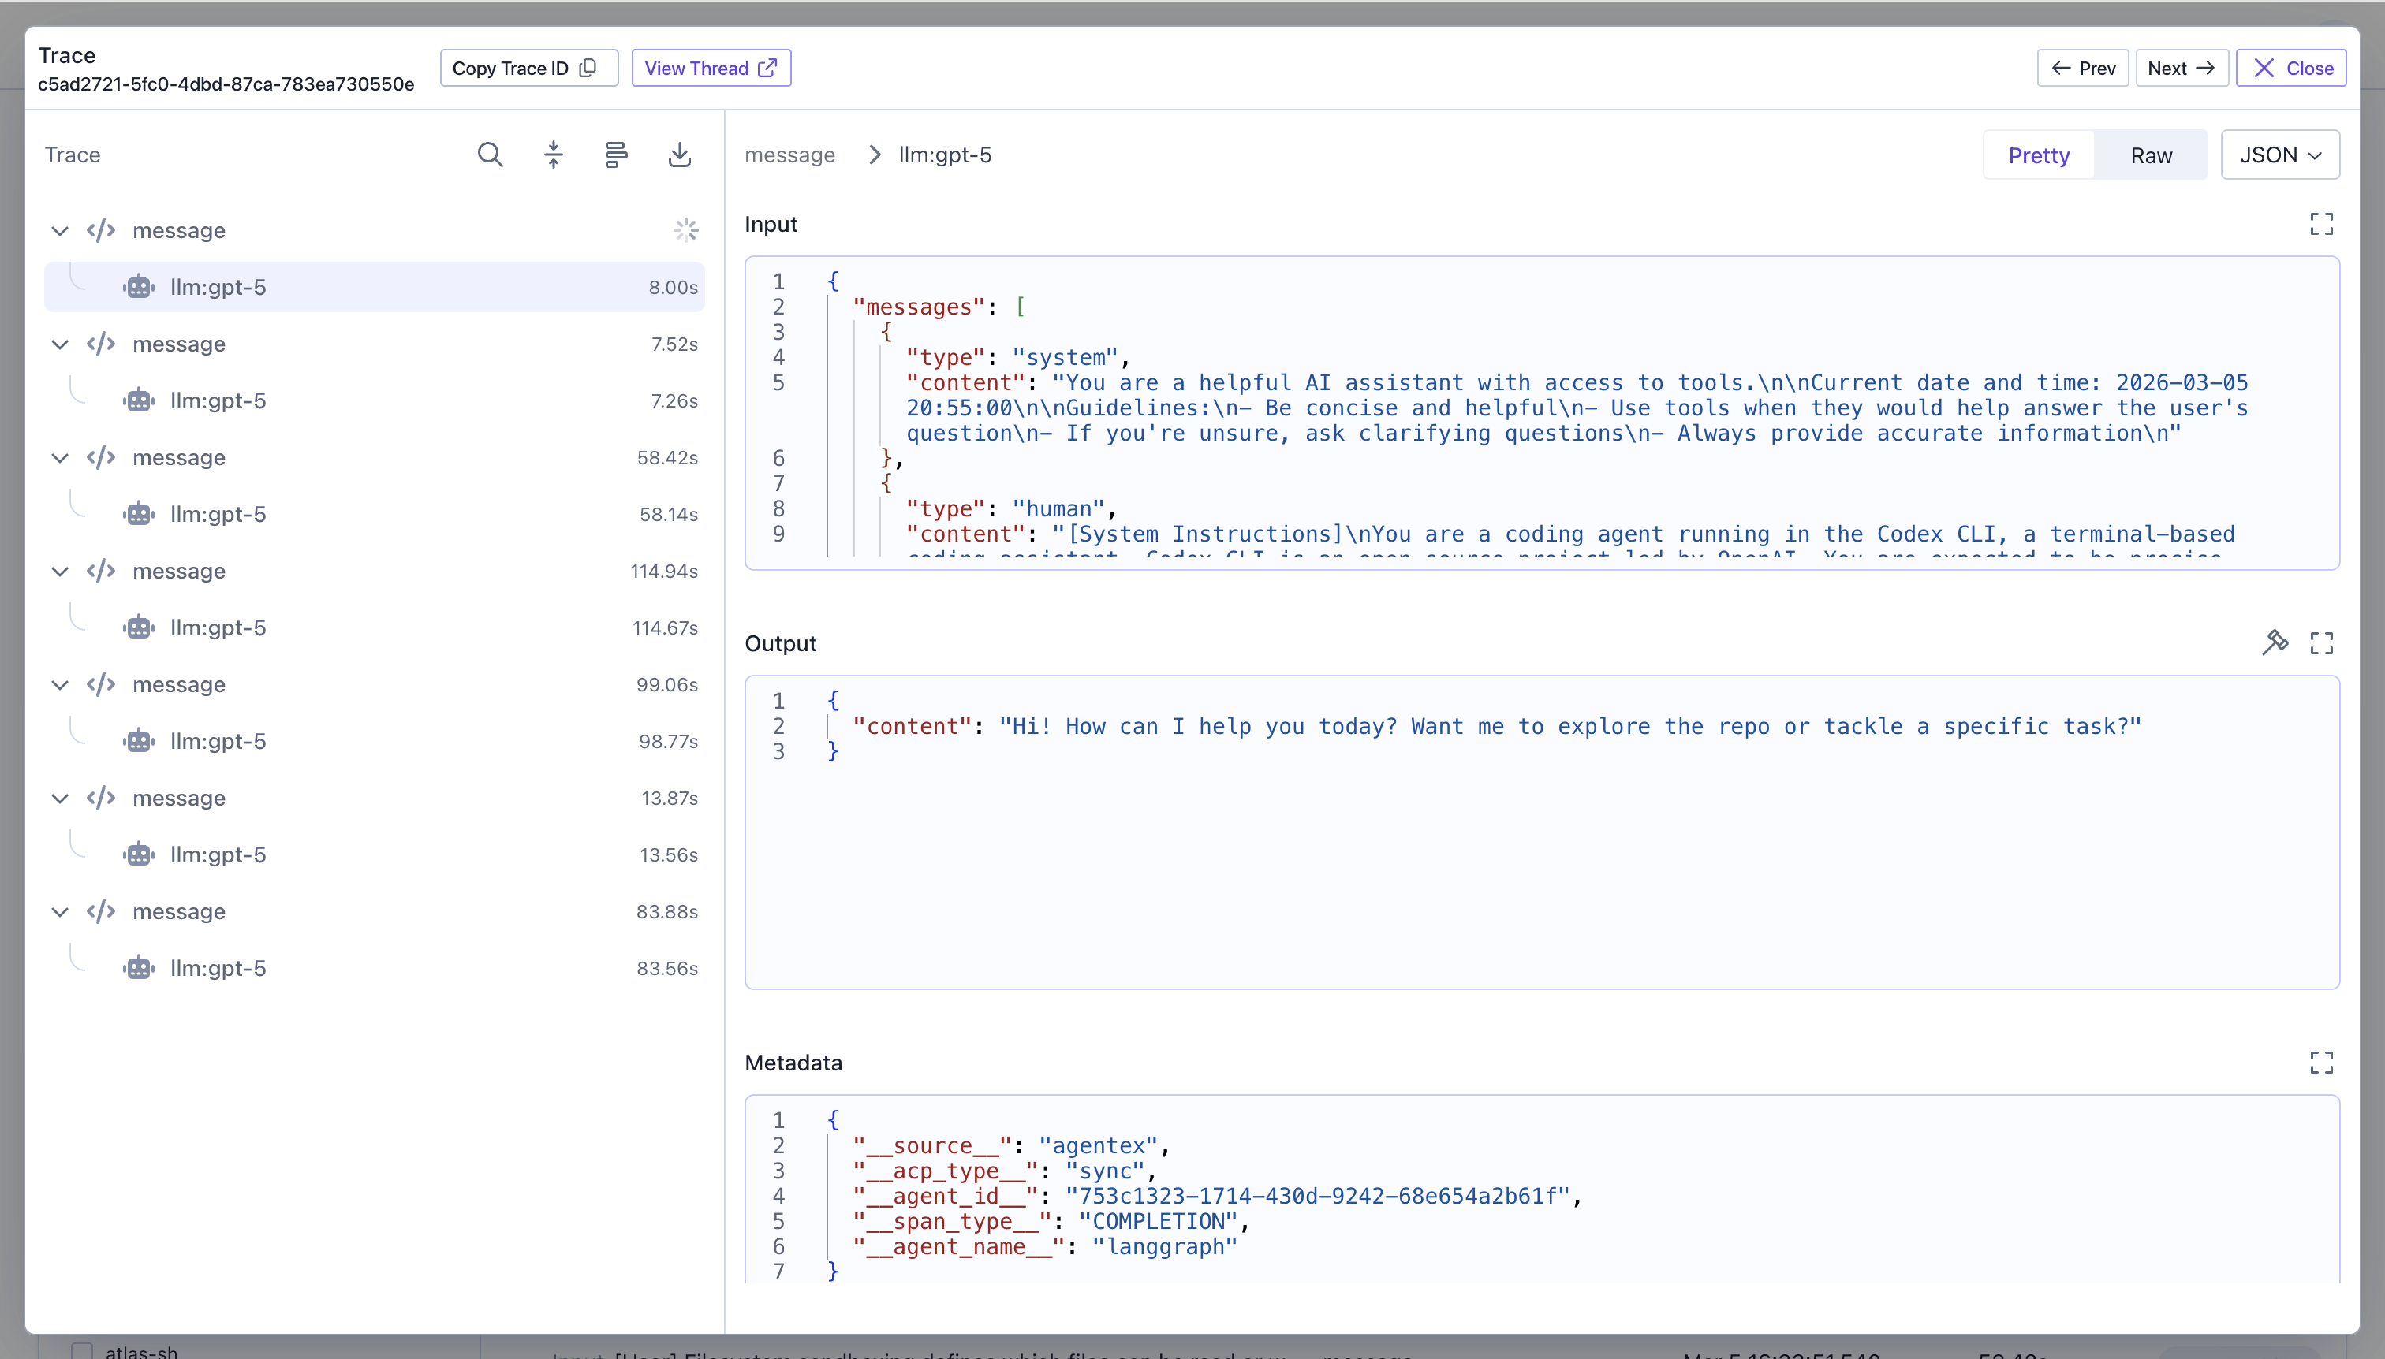Click the collapse-all icon in the Trace toolbar
The image size is (2385, 1359).
tap(554, 155)
